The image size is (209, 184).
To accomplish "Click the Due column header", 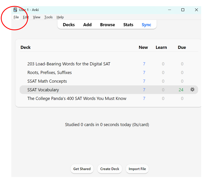I will click(182, 48).
